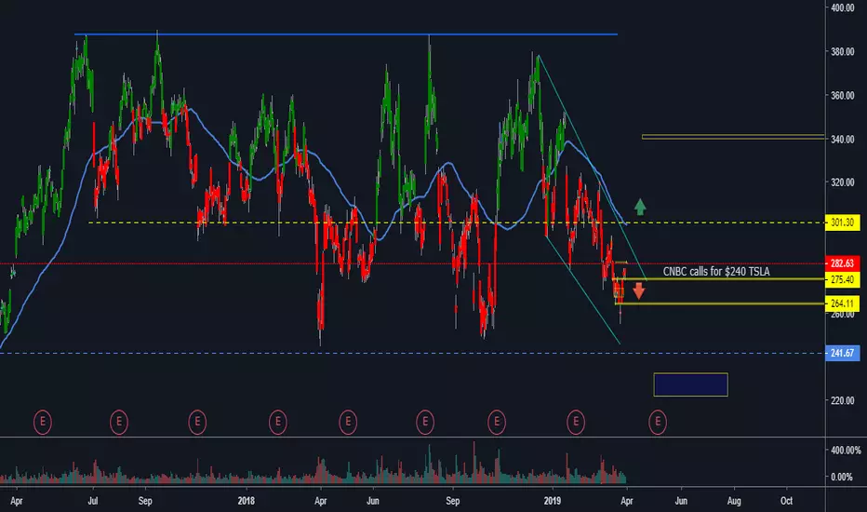Click the 275.40 yellow price label
Screen dimensions: 867x512
(842, 279)
